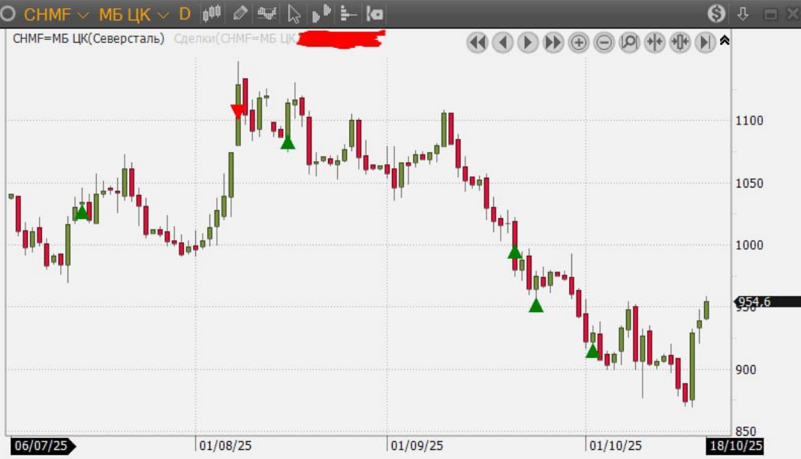Click the red sell marker triangle
801x459 pixels.
click(237, 111)
